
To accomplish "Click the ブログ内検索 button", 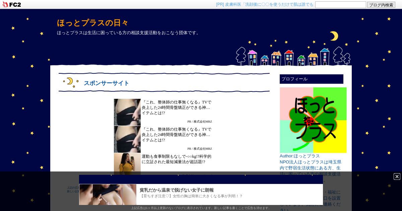I will coord(381,5).
